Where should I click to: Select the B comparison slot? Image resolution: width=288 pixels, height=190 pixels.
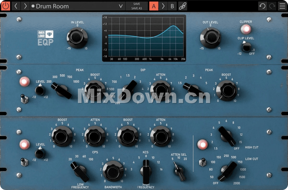[x=172, y=6]
